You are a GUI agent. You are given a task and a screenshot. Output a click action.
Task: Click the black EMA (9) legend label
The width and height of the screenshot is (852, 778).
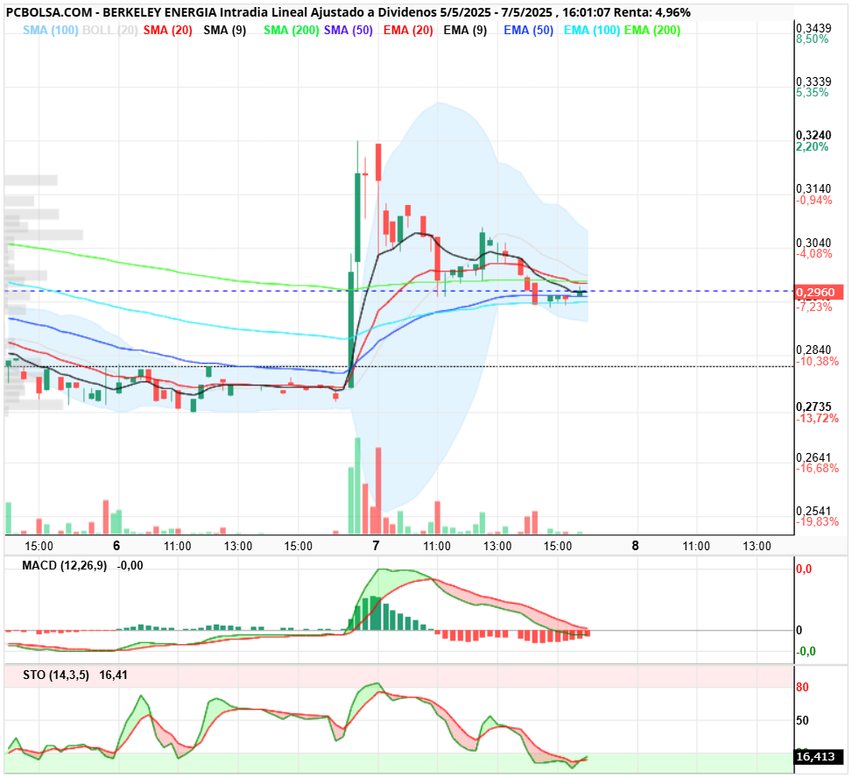[465, 31]
